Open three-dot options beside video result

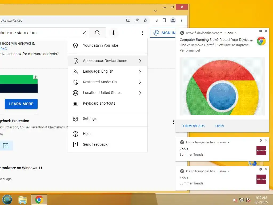pyautogui.click(x=173, y=122)
